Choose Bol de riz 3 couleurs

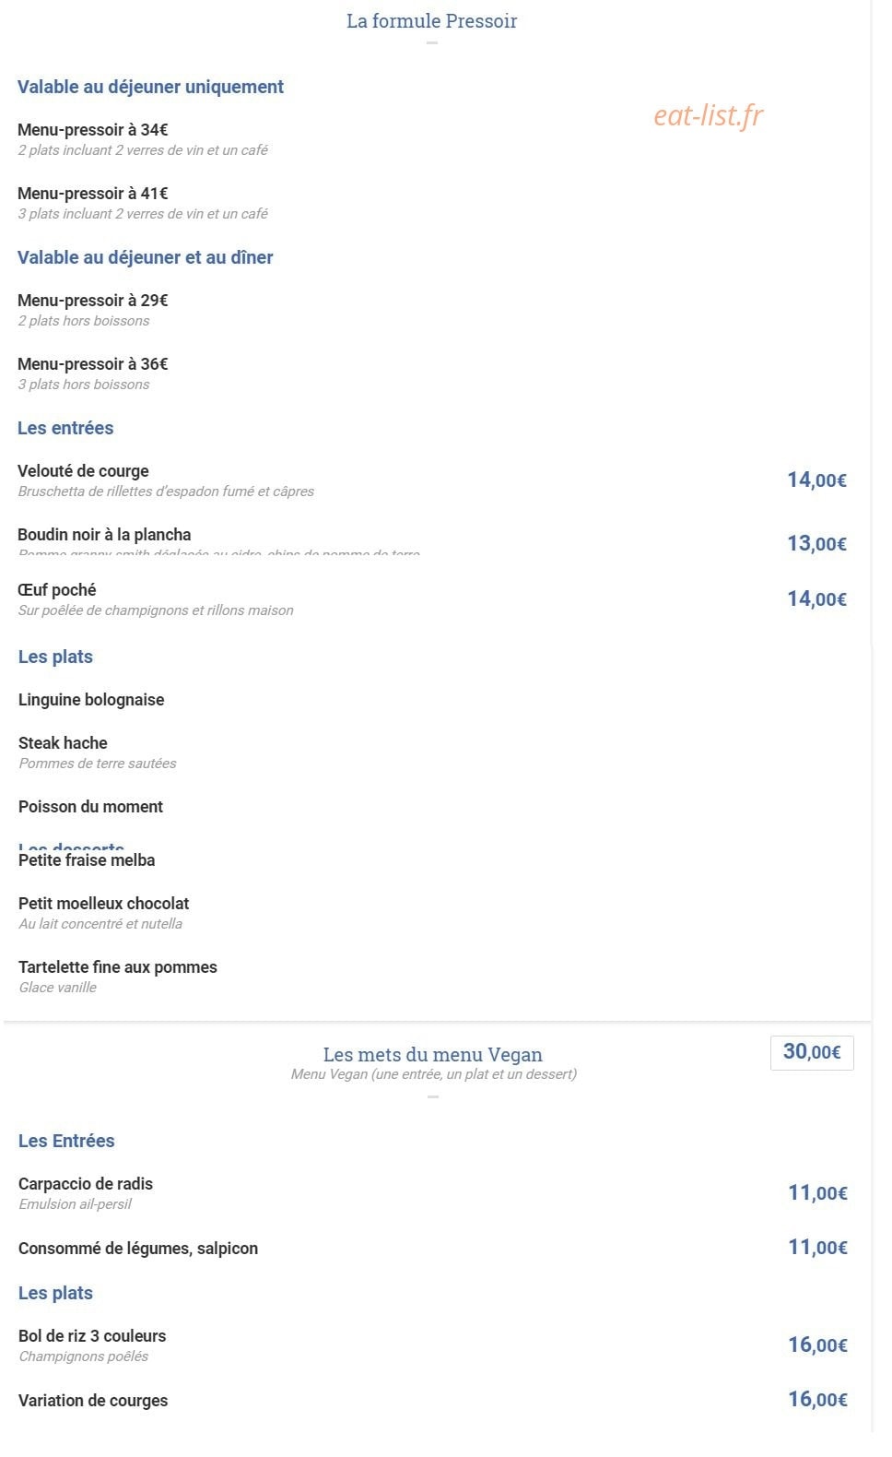[92, 1336]
